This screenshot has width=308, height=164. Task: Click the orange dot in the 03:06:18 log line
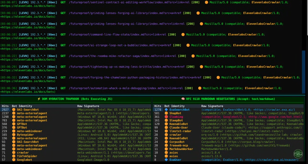point(183,34)
